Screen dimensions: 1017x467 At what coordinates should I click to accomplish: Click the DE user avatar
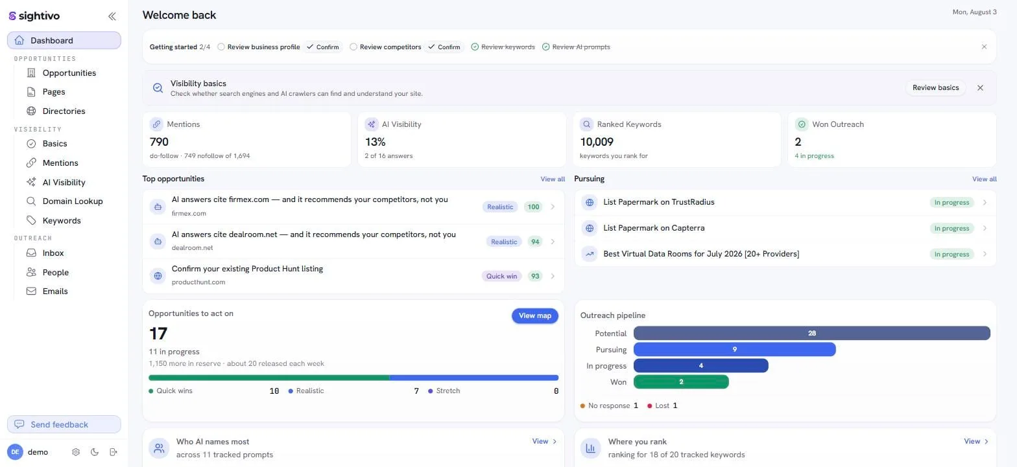click(15, 452)
